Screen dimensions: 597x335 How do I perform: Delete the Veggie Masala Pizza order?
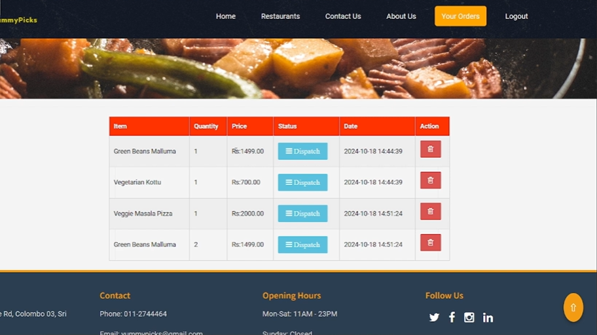[x=431, y=212]
